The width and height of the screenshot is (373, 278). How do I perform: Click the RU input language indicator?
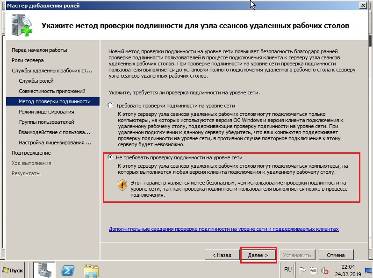(x=288, y=270)
